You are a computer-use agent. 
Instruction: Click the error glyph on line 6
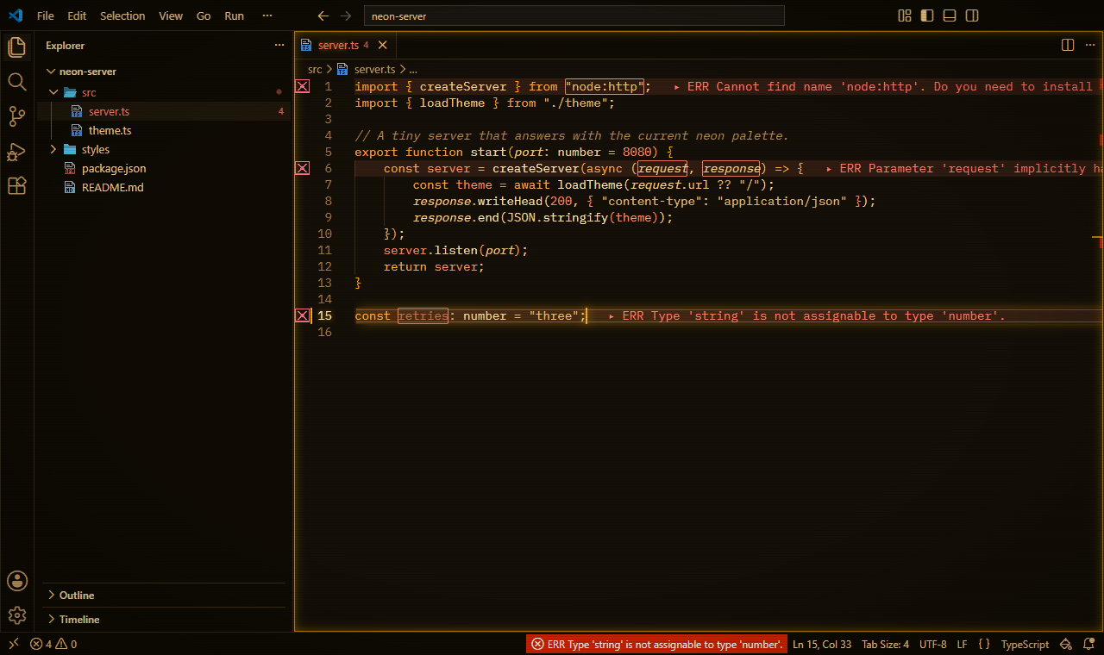303,168
